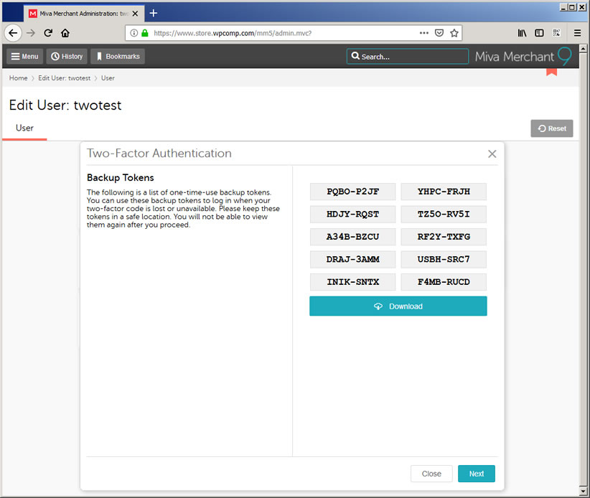The image size is (590, 498).
Task: Click the red bookmark ribbon icon
Action: coord(551,71)
